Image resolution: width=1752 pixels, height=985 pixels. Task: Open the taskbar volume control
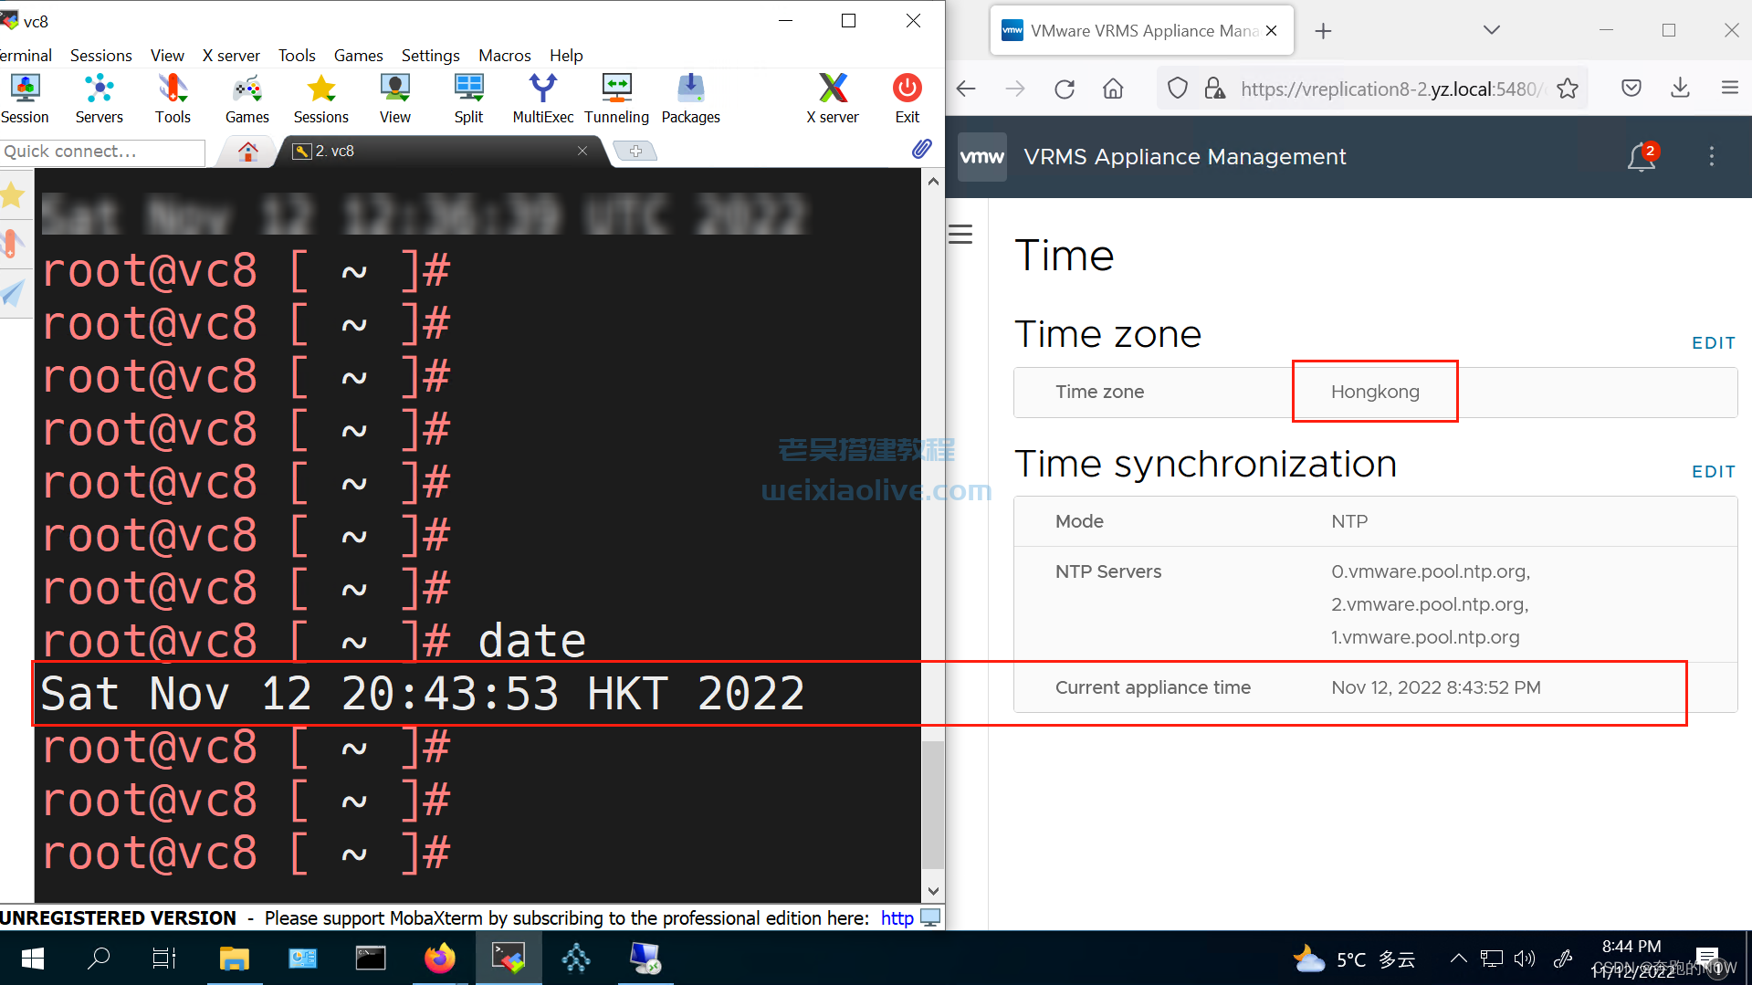1524,959
